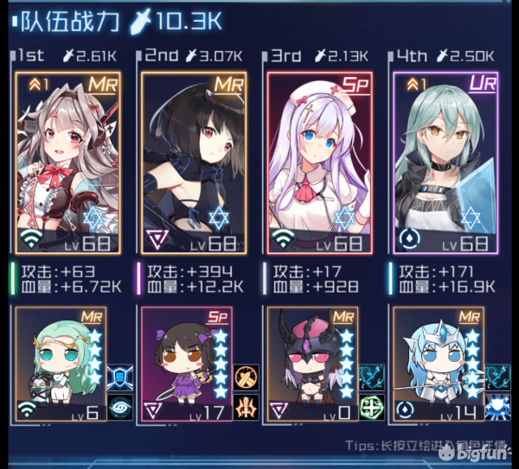The height and width of the screenshot is (469, 519).
Task: Click the cyan heart skill icon beside horned chibi
Action: [372, 377]
